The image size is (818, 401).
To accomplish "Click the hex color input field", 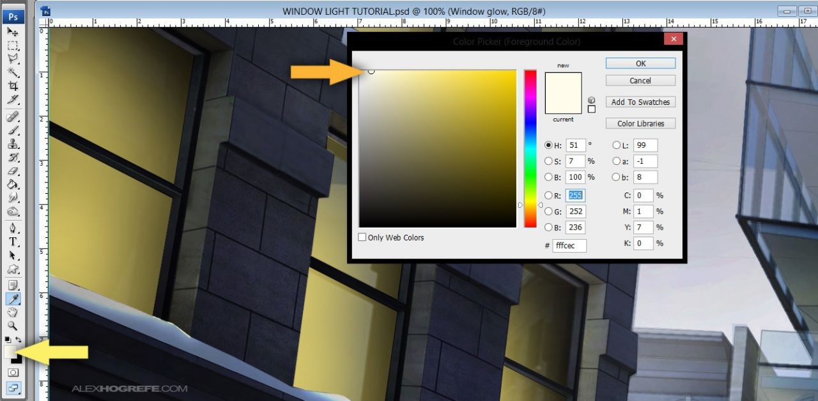I will pos(569,246).
